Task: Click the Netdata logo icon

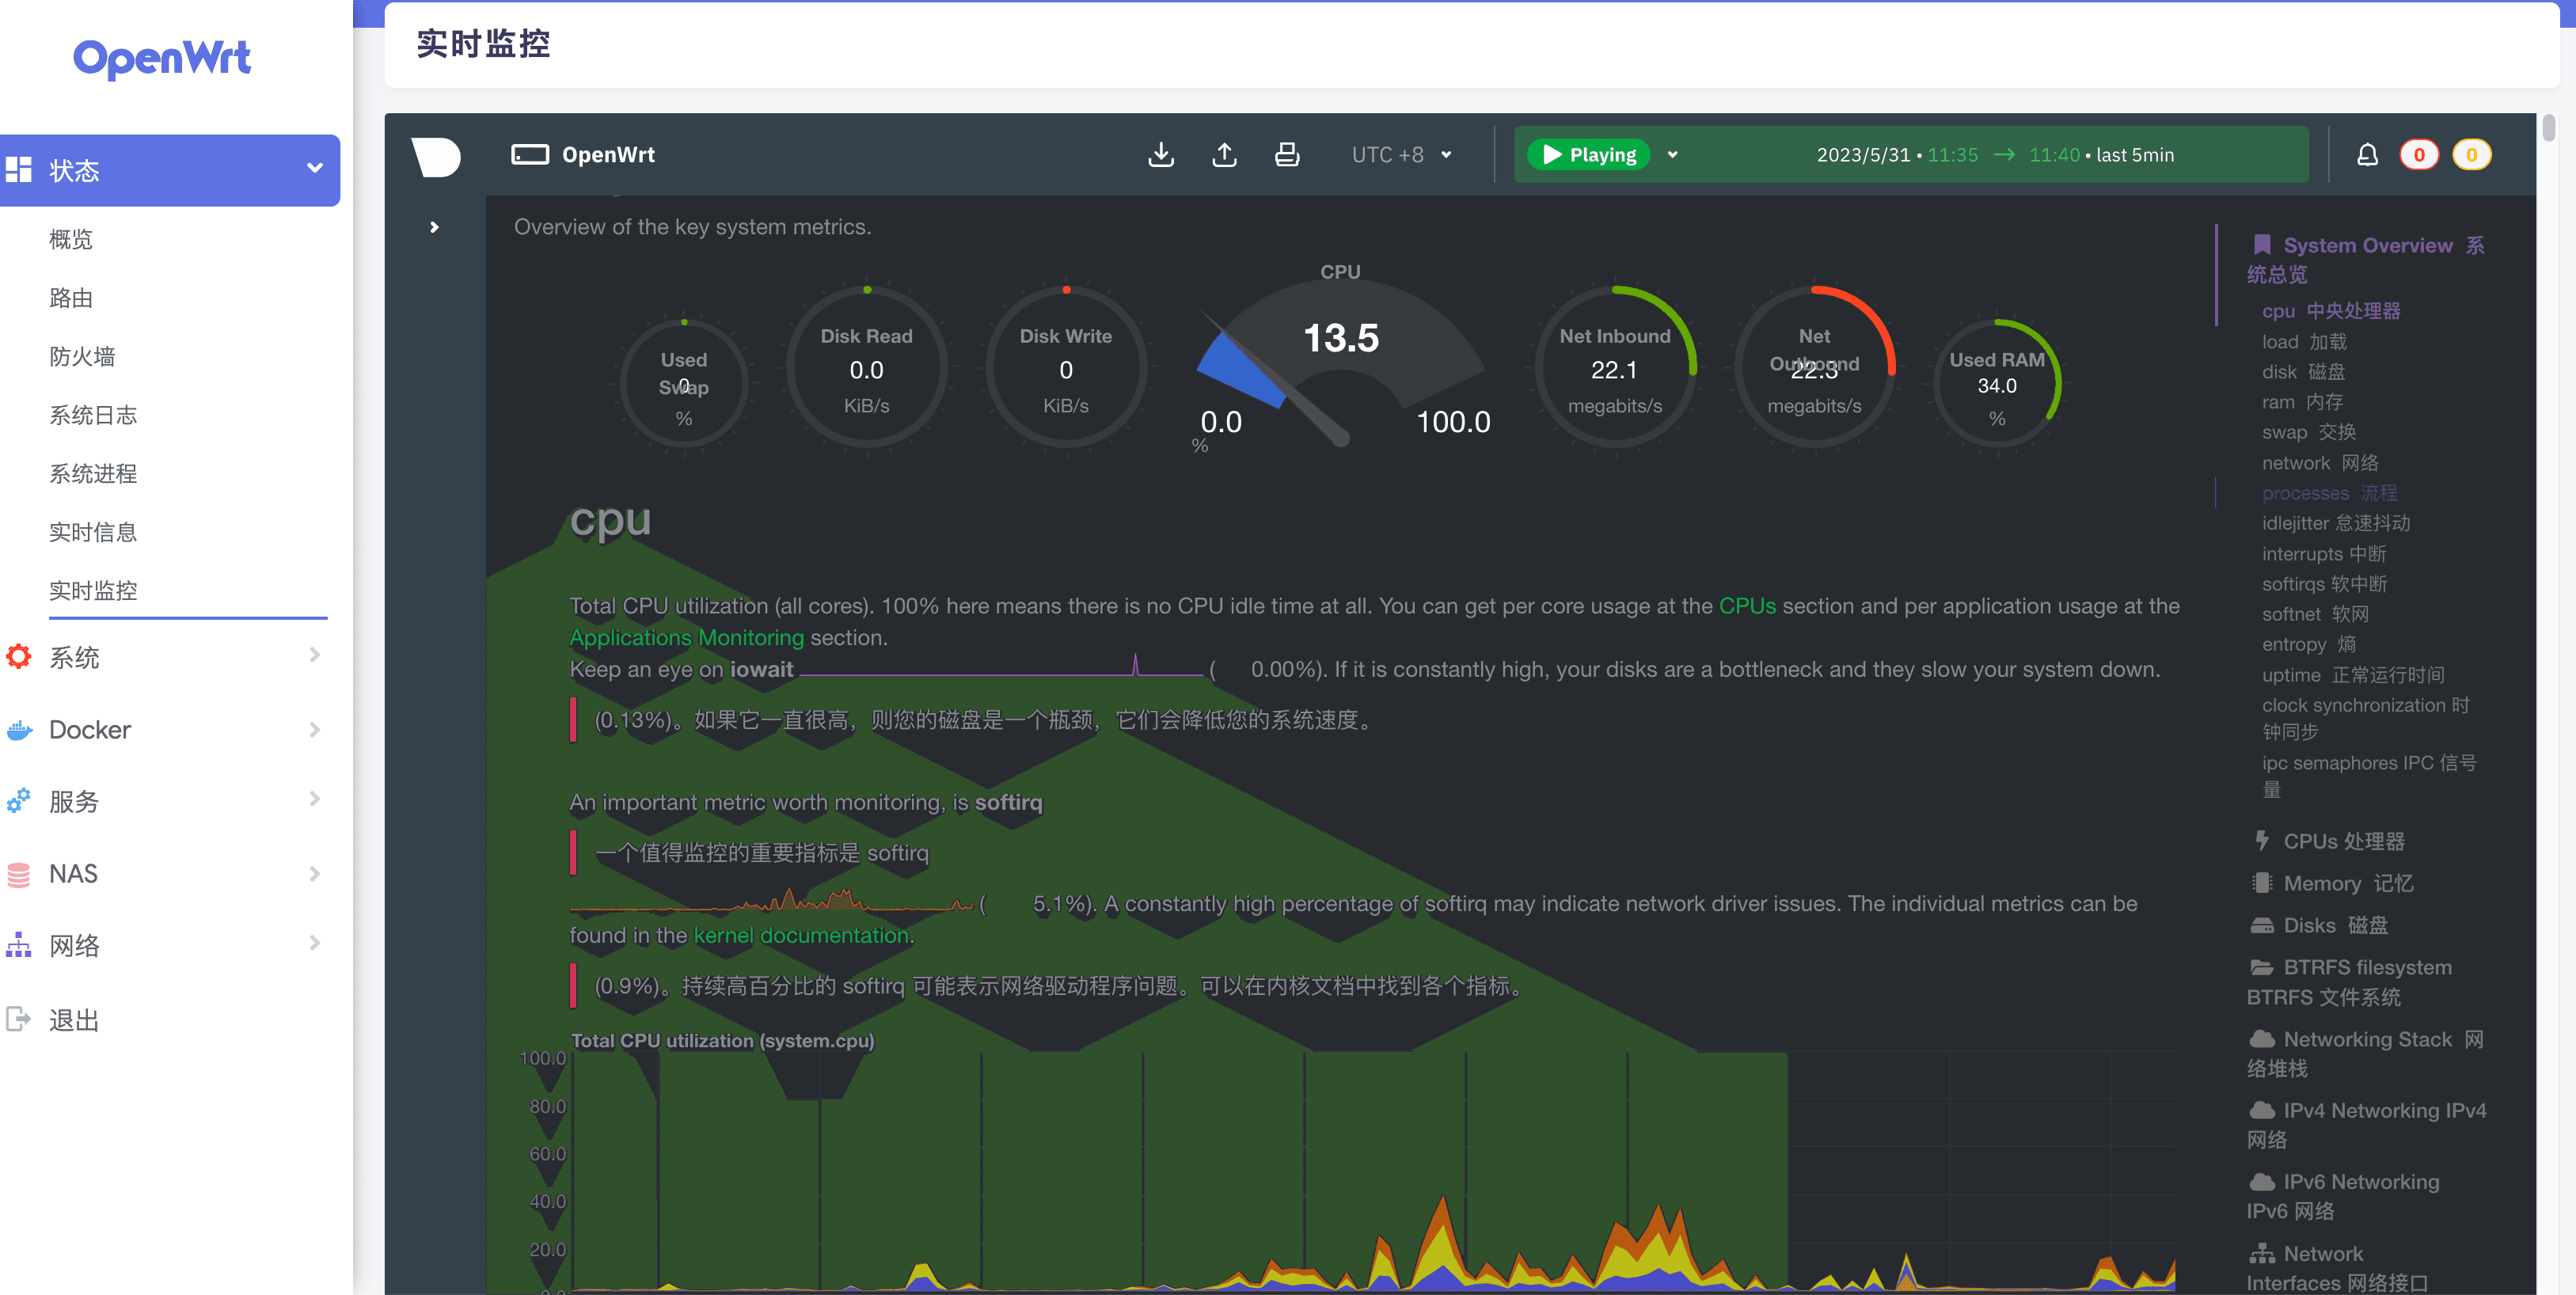Action: click(x=436, y=156)
